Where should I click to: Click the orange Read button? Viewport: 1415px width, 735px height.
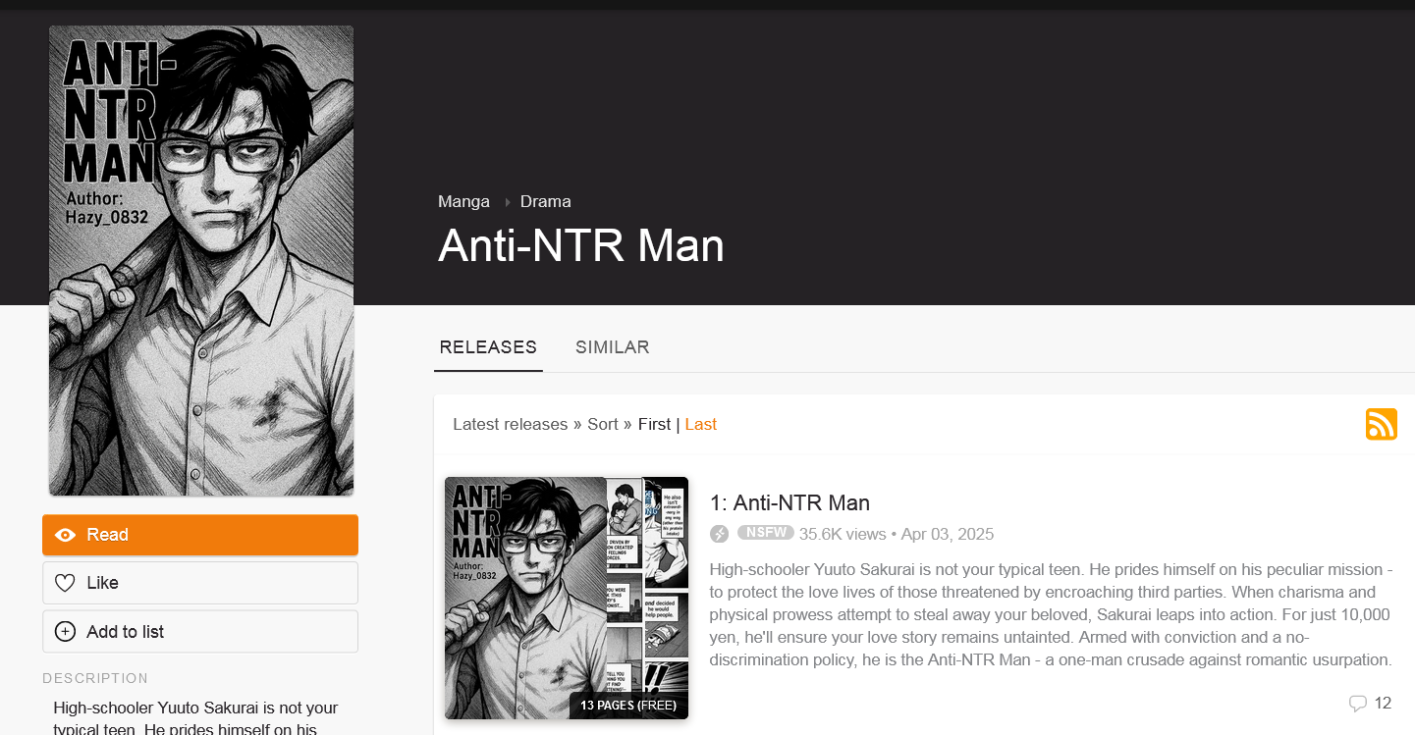pos(200,535)
